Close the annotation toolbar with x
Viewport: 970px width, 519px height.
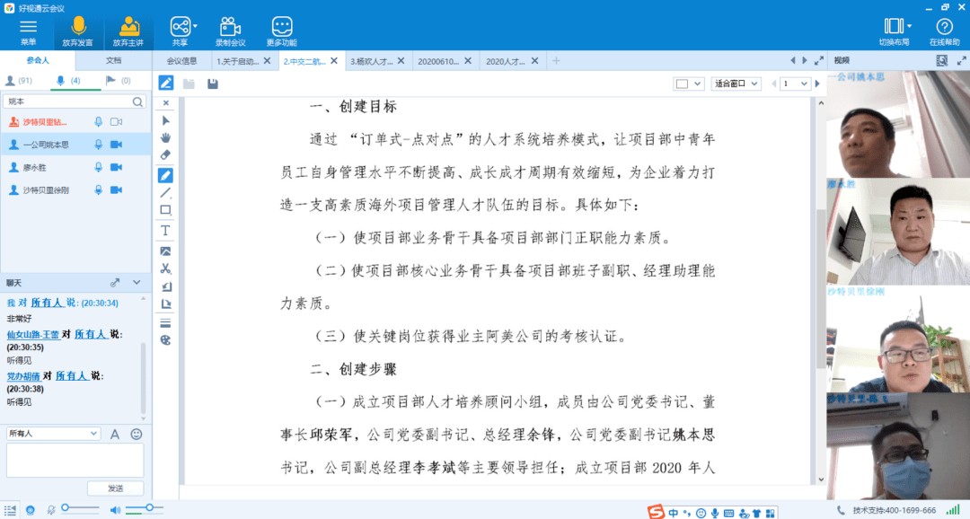pyautogui.click(x=166, y=103)
